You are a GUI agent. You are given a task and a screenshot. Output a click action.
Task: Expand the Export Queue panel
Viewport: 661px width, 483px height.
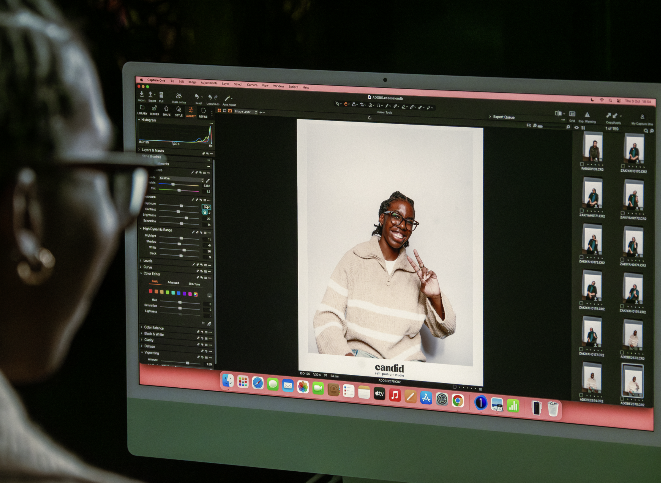(490, 117)
